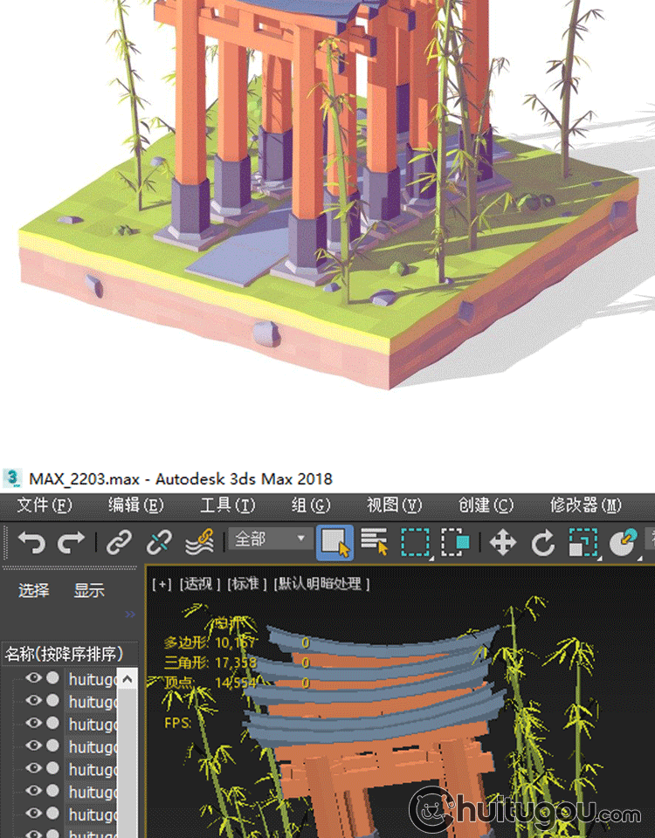
Task: Open the [+] viewport general menu
Action: (x=162, y=584)
